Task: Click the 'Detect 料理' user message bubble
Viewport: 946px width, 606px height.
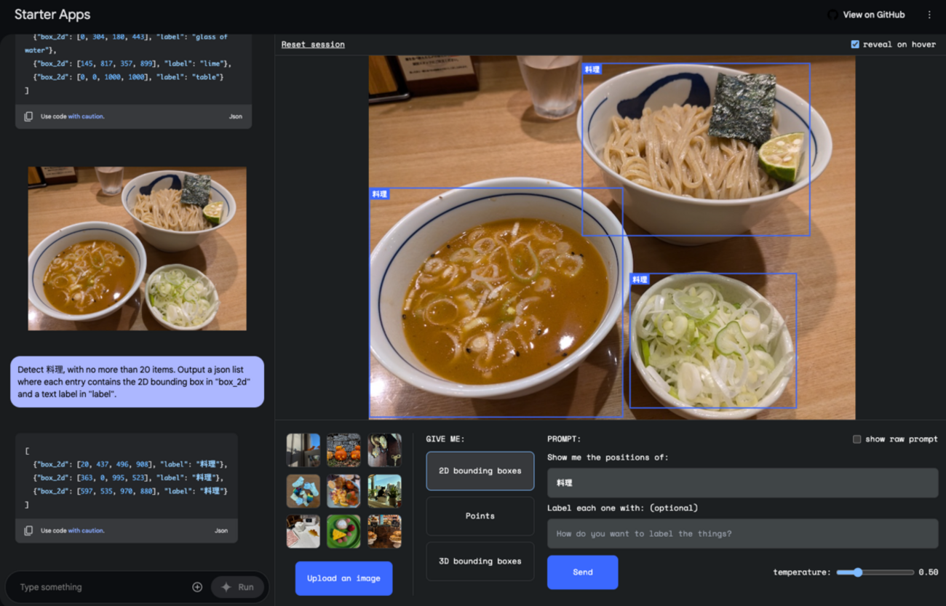Action: 137,382
